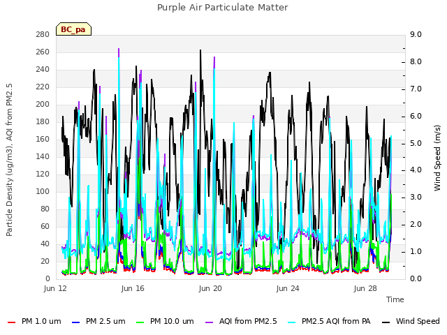Click the 260 left axis value
The height and width of the screenshot is (335, 447).
click(43, 52)
